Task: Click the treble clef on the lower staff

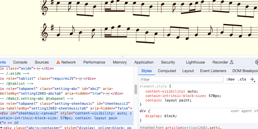Action: pyautogui.click(x=44, y=32)
